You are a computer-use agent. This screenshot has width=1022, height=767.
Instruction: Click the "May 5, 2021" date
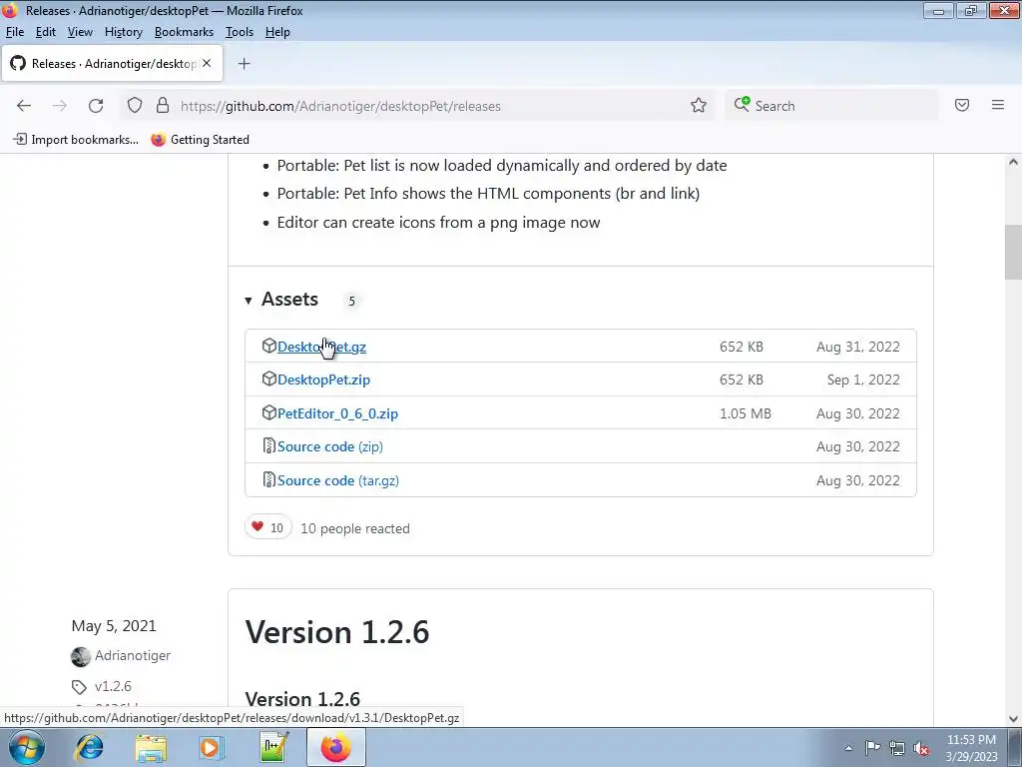114,625
